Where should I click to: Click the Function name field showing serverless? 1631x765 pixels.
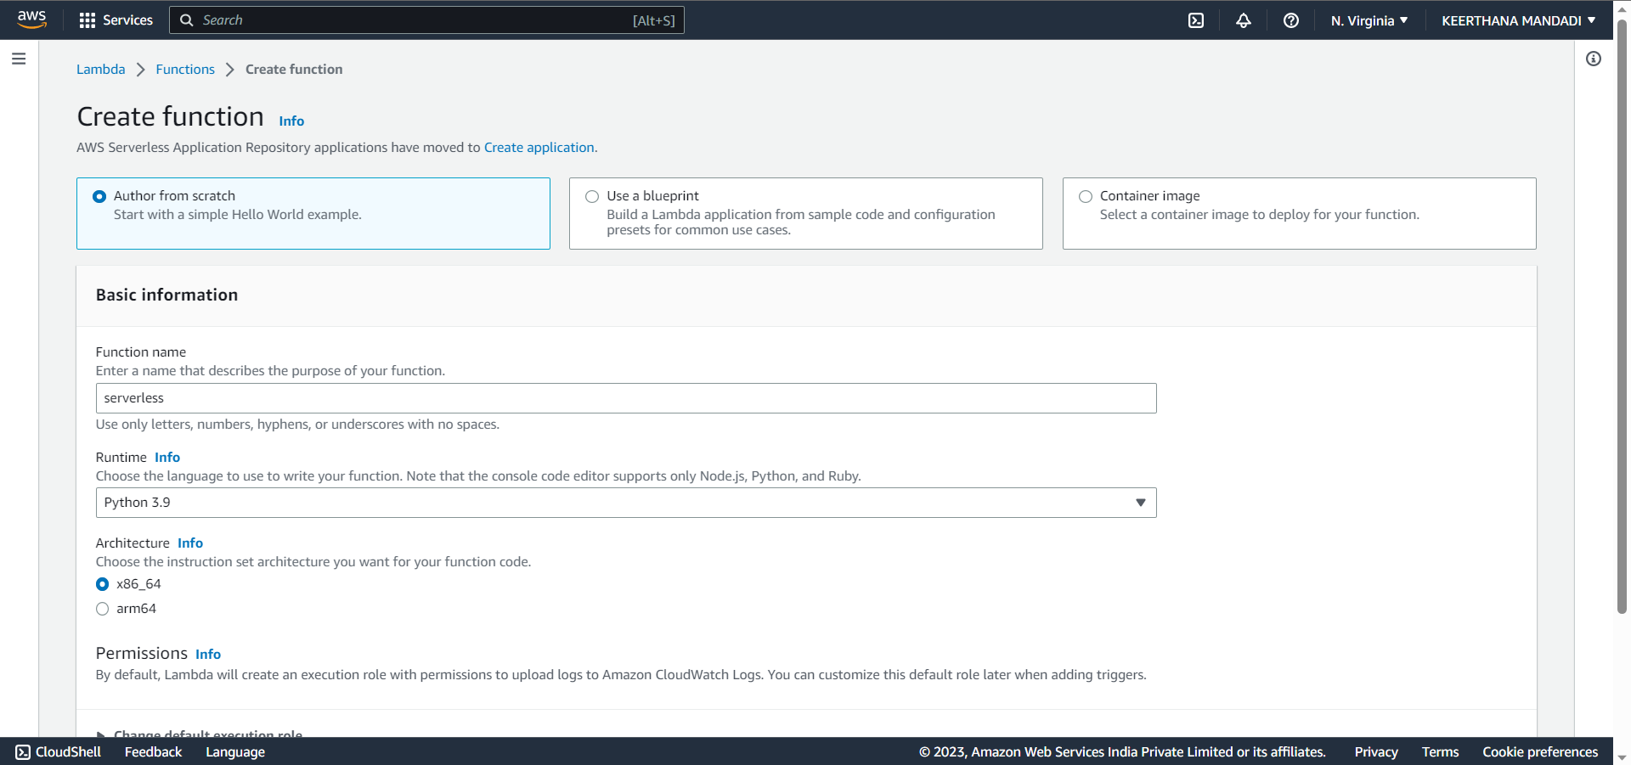[x=626, y=397]
